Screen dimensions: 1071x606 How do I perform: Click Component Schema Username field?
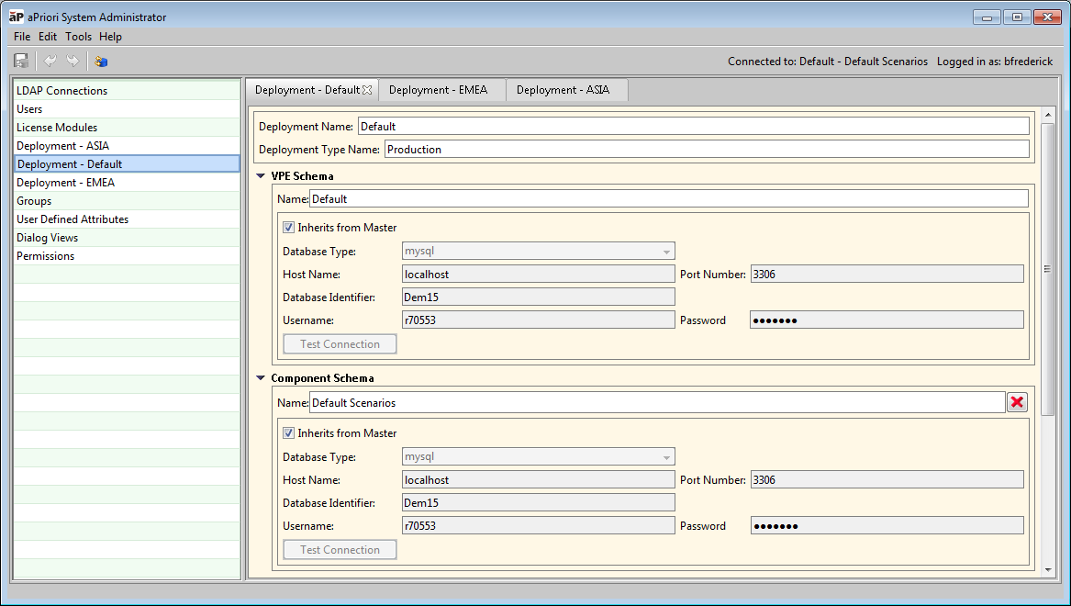pyautogui.click(x=538, y=525)
